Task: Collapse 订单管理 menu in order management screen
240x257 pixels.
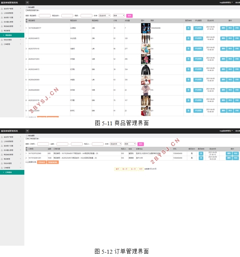Action: (x=21, y=167)
